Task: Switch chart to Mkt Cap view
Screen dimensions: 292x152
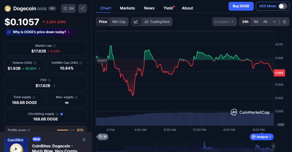Action: (119, 22)
